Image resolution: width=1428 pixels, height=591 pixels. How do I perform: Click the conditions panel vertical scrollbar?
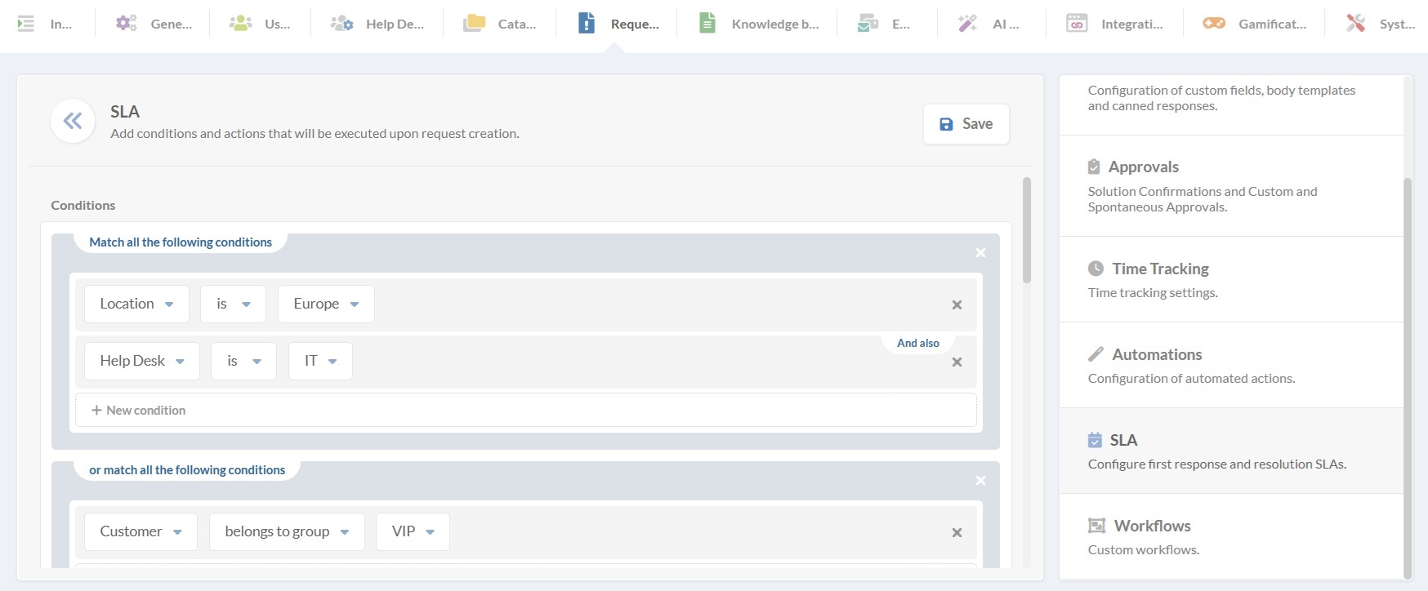click(x=1027, y=230)
